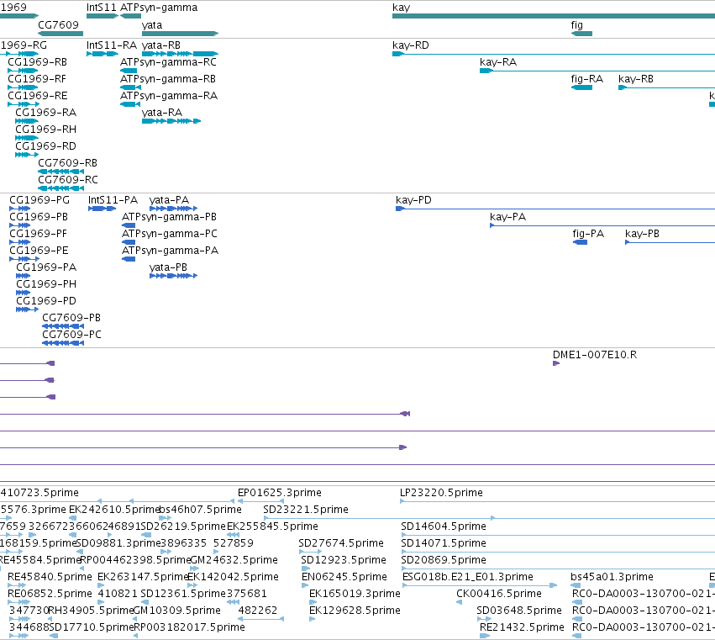This screenshot has height=640, width=715.
Task: Click transcript ATPsyn-gamma-RA label
Action: tap(169, 96)
